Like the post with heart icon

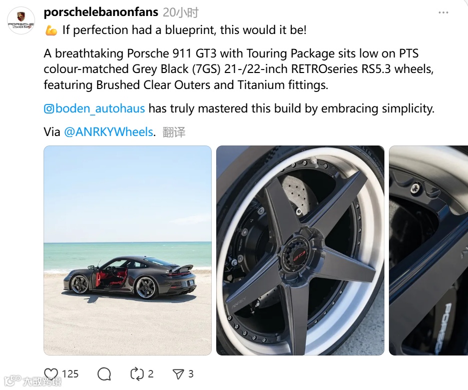(x=51, y=373)
